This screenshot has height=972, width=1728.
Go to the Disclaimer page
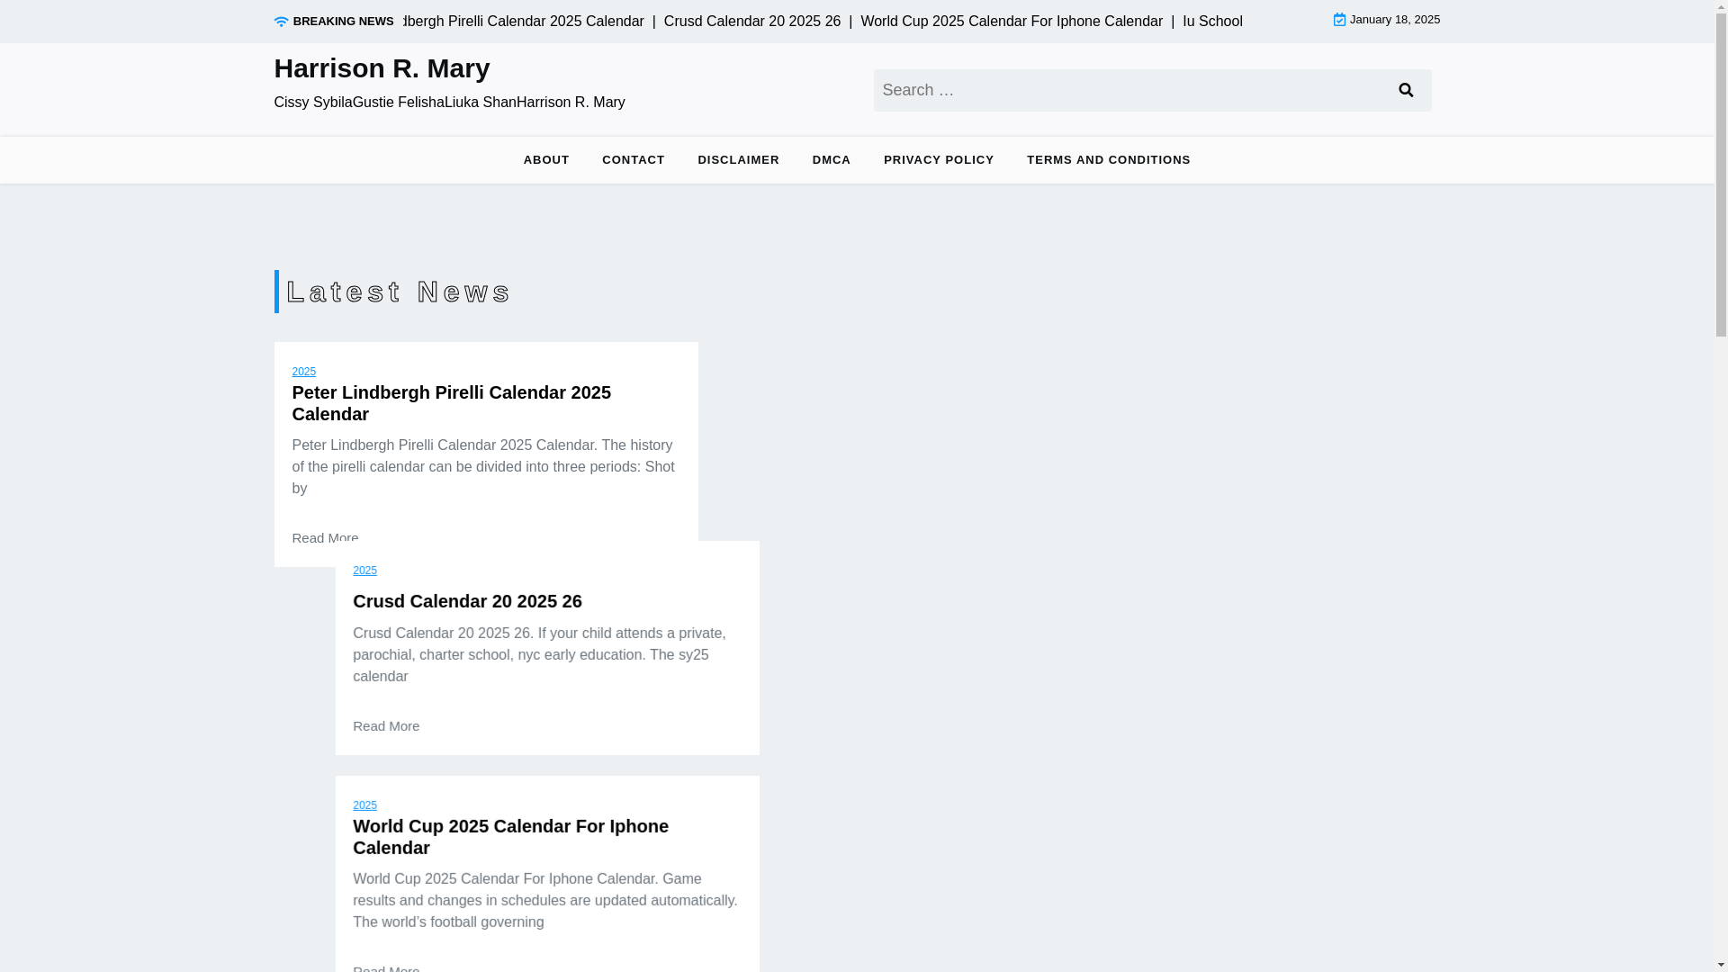[x=738, y=160]
